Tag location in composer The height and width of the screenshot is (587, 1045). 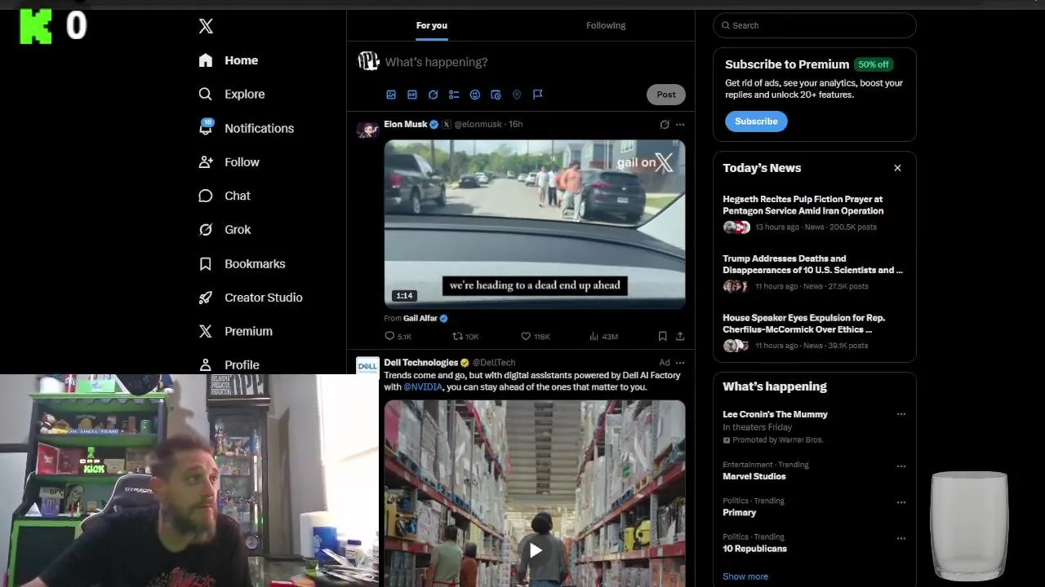pos(517,95)
